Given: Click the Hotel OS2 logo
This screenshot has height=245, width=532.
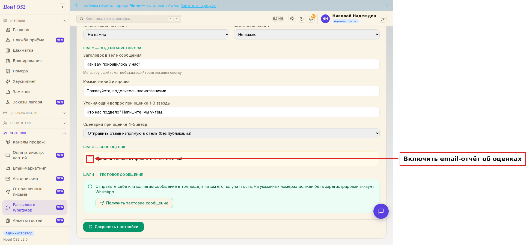Looking at the screenshot, I should coord(14,7).
